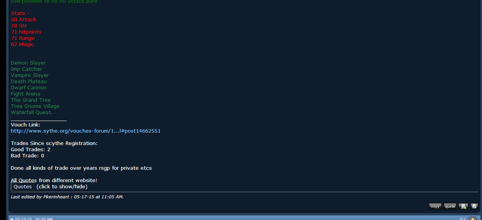Open the post number link in the next post header
482x220 pixels.
463,219
